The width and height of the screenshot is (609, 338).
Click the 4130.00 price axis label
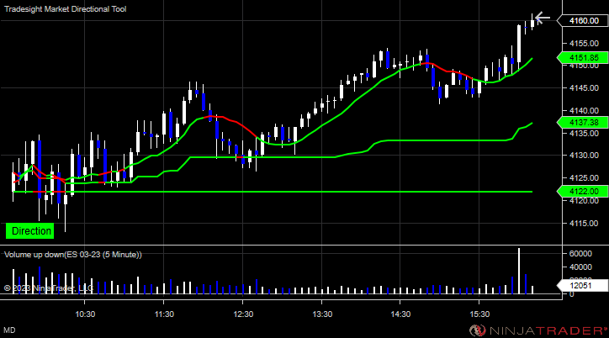pyautogui.click(x=584, y=156)
